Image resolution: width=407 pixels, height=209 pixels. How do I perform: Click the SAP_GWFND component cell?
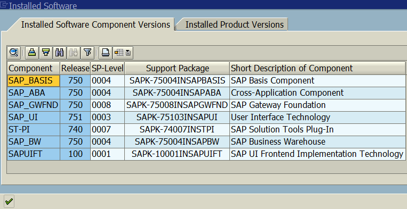tap(34, 105)
